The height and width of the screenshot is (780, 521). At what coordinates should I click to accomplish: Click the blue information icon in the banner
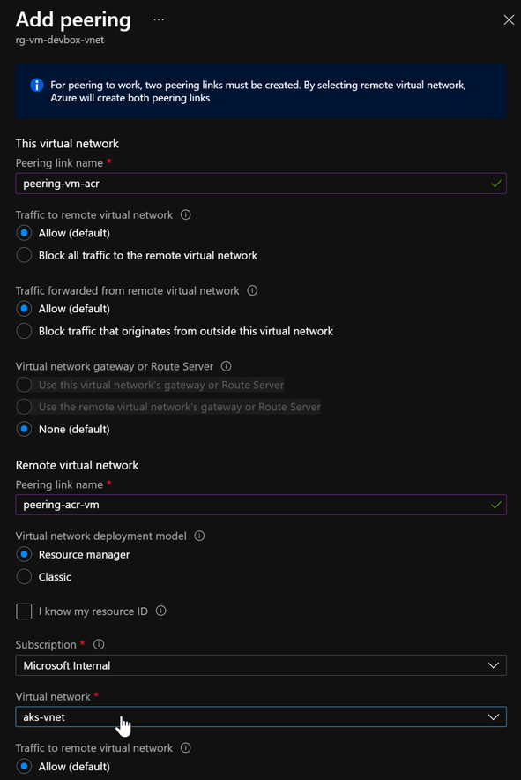37,85
